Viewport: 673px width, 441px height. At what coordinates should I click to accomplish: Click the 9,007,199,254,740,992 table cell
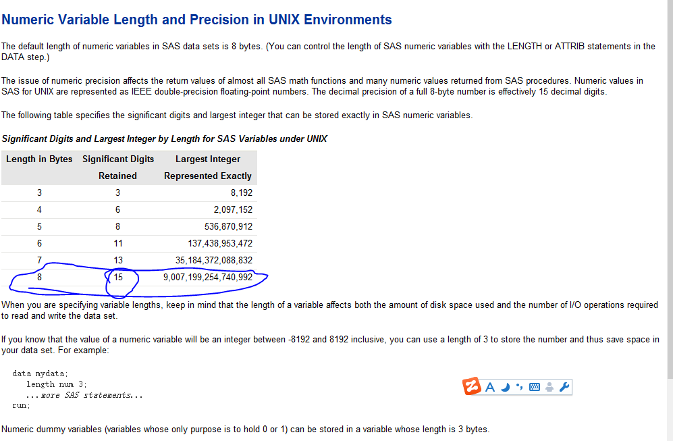pos(207,277)
